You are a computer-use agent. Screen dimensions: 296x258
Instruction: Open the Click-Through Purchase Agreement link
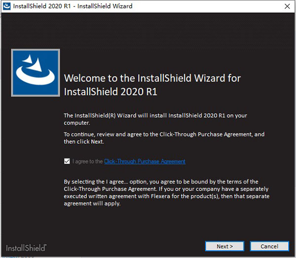pos(145,161)
